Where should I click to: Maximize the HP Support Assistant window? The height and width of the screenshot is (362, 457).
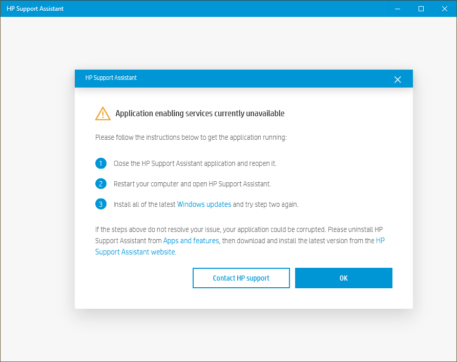(421, 9)
